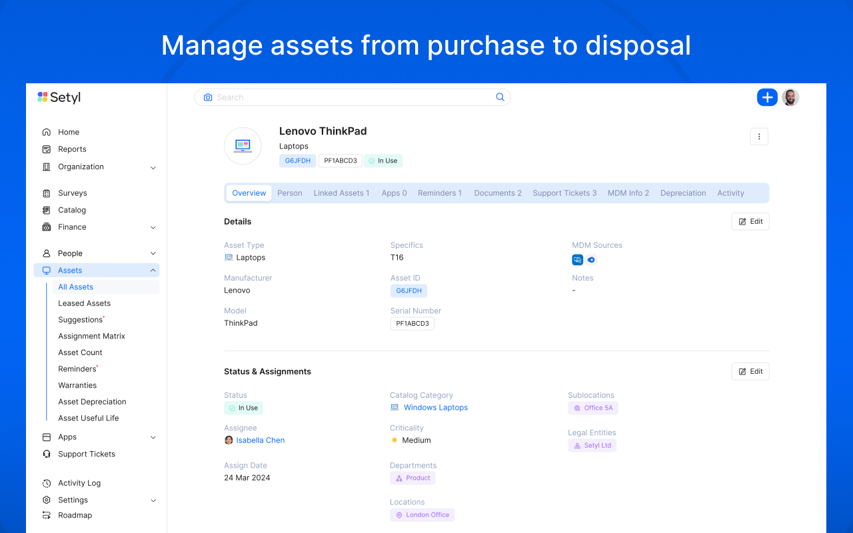This screenshot has width=853, height=533.
Task: Open Reports via its sidebar icon
Action: 47,149
